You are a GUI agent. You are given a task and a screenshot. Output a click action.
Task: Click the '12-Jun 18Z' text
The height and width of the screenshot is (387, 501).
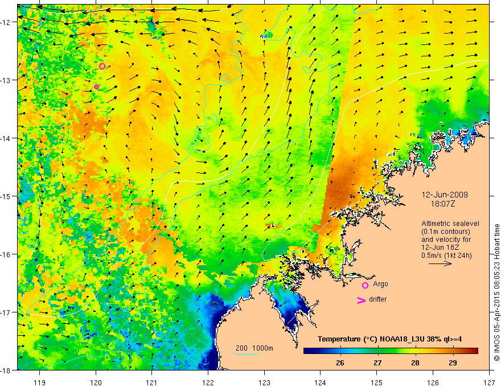440,248
